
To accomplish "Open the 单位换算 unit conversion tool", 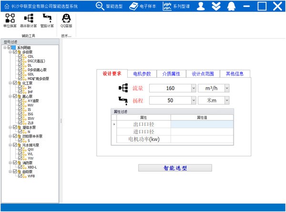I will tap(10, 20).
